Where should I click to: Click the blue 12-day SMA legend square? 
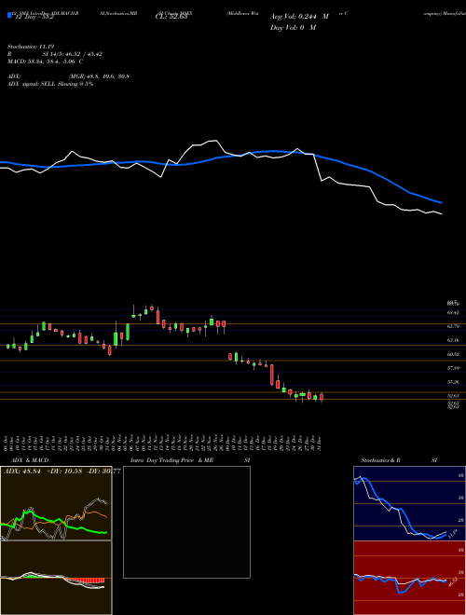click(10, 15)
